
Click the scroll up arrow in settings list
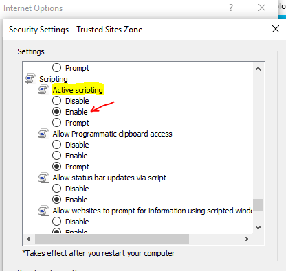click(258, 69)
